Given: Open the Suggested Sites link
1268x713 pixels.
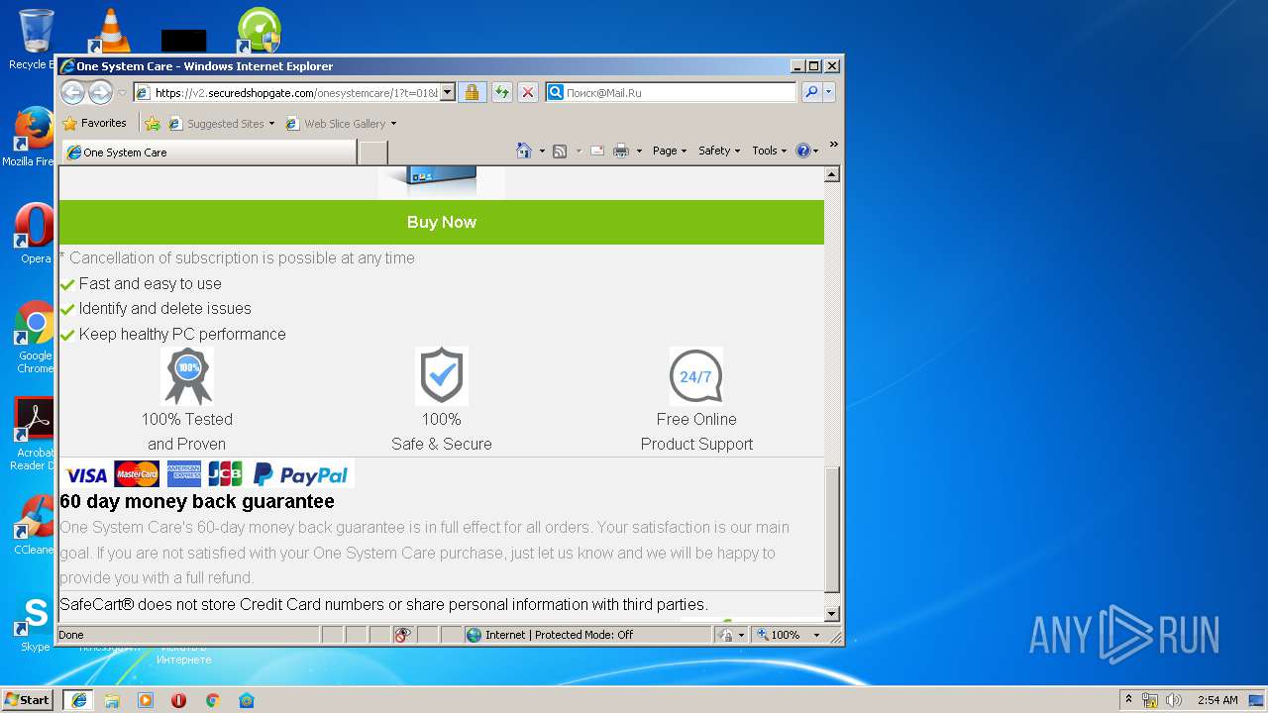Looking at the screenshot, I should (221, 124).
